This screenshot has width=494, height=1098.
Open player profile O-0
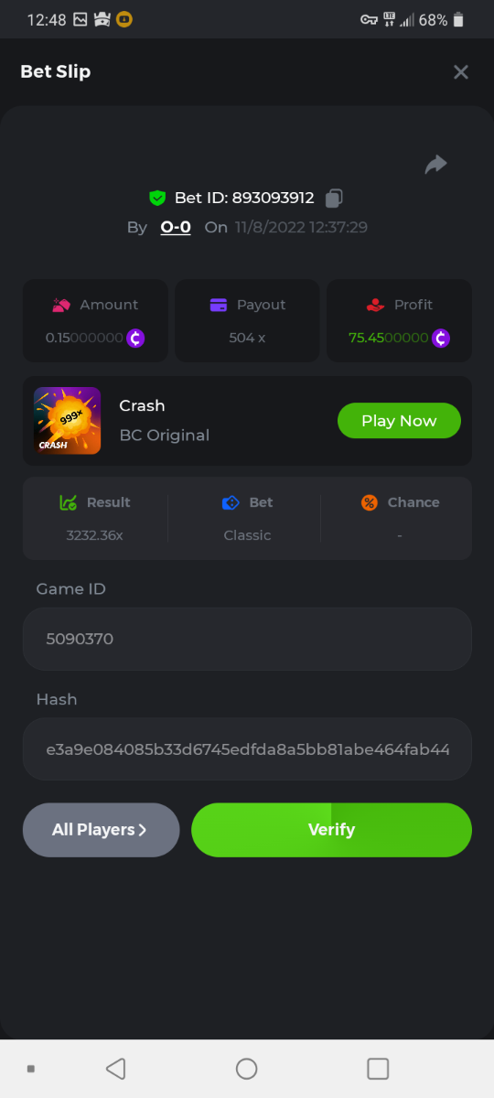coord(176,227)
